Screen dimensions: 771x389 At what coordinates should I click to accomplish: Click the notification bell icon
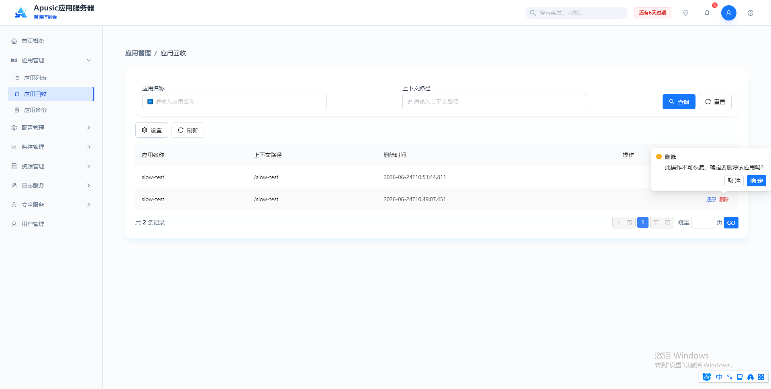[x=707, y=13]
